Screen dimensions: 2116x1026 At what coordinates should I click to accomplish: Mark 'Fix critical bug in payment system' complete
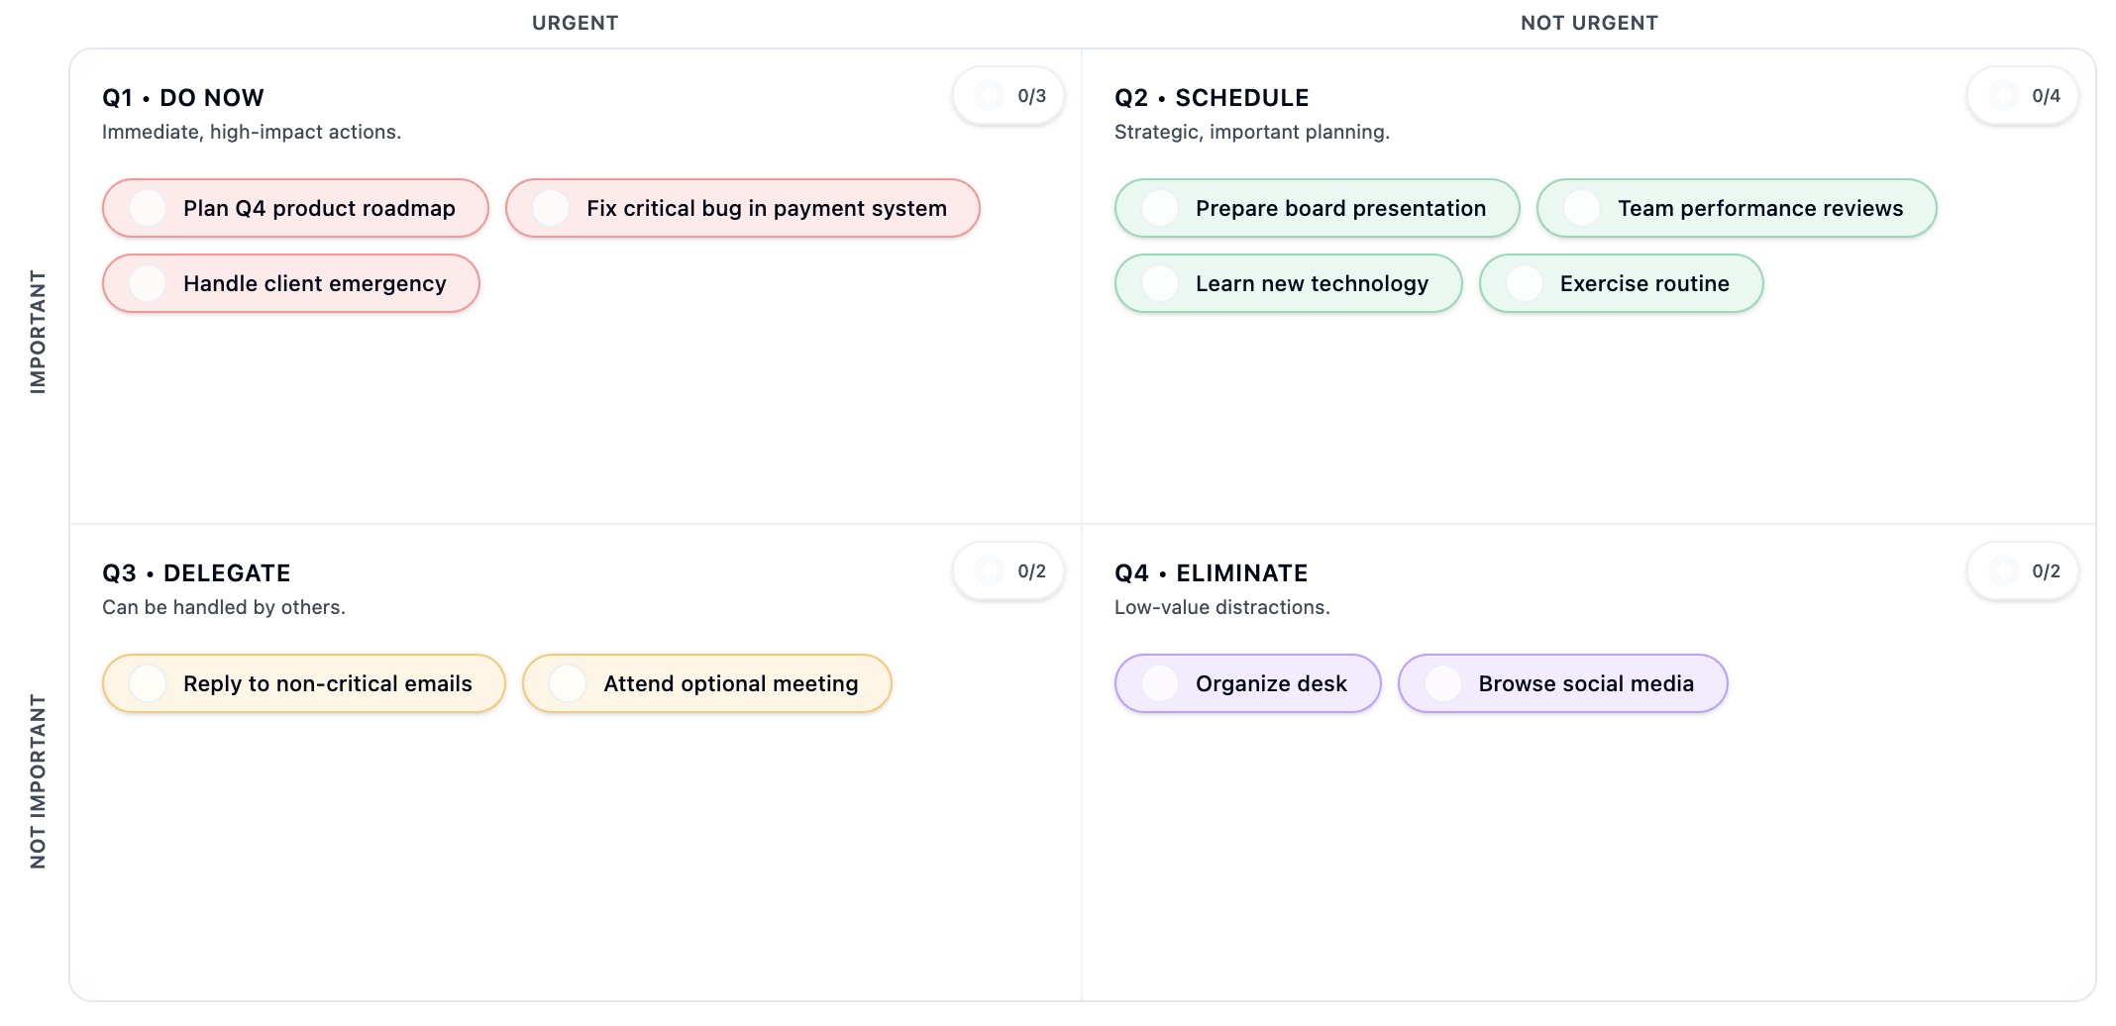pos(551,208)
